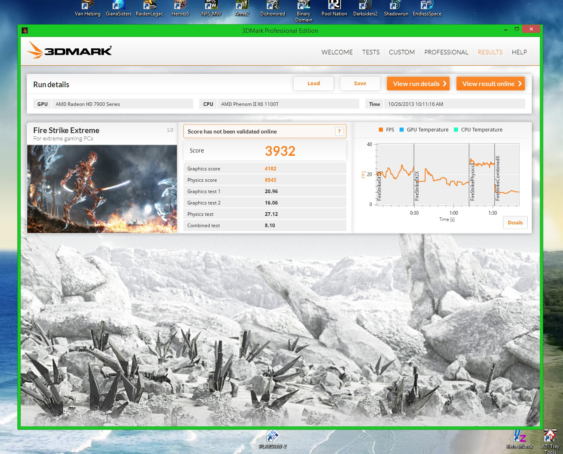This screenshot has height=454, width=563.
Task: Click the Fire Strike Extreme preview thumbnail
Action: click(102, 189)
